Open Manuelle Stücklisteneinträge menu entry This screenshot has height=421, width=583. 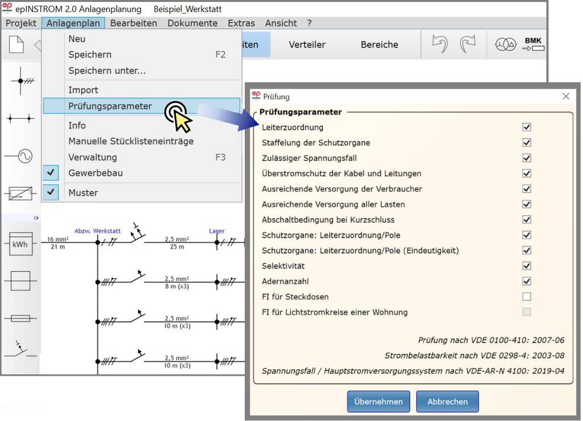click(142, 141)
